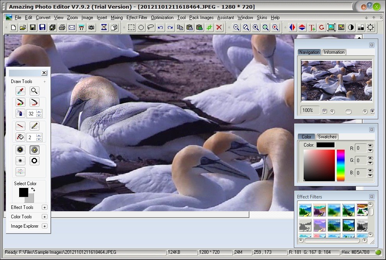The height and width of the screenshot is (260, 386).
Task: Click the Zoom In toolbar icon
Action: pyautogui.click(x=256, y=27)
